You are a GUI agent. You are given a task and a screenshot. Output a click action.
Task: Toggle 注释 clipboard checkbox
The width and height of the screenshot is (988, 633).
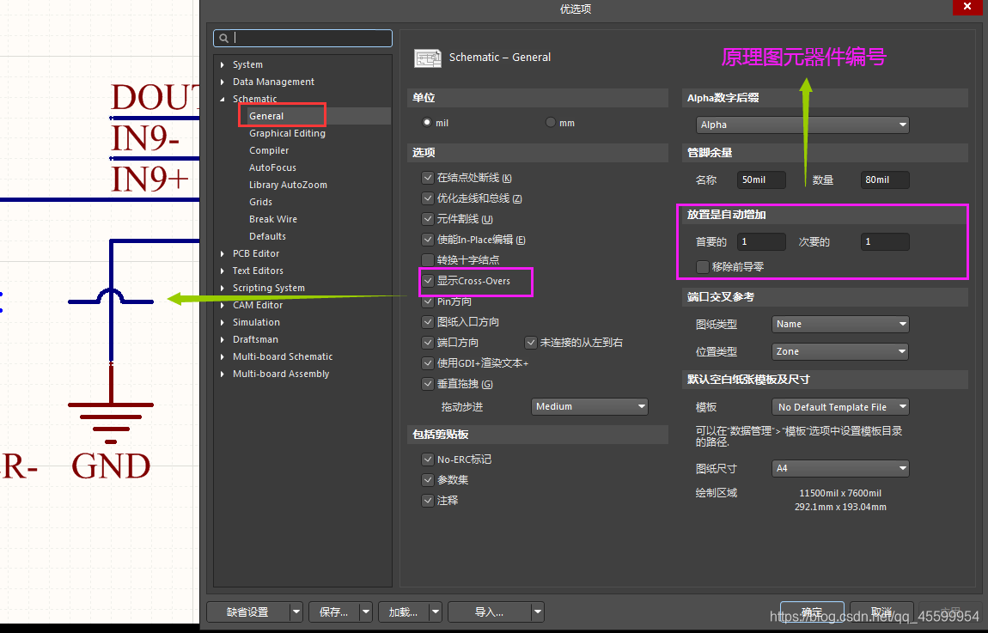tap(428, 501)
